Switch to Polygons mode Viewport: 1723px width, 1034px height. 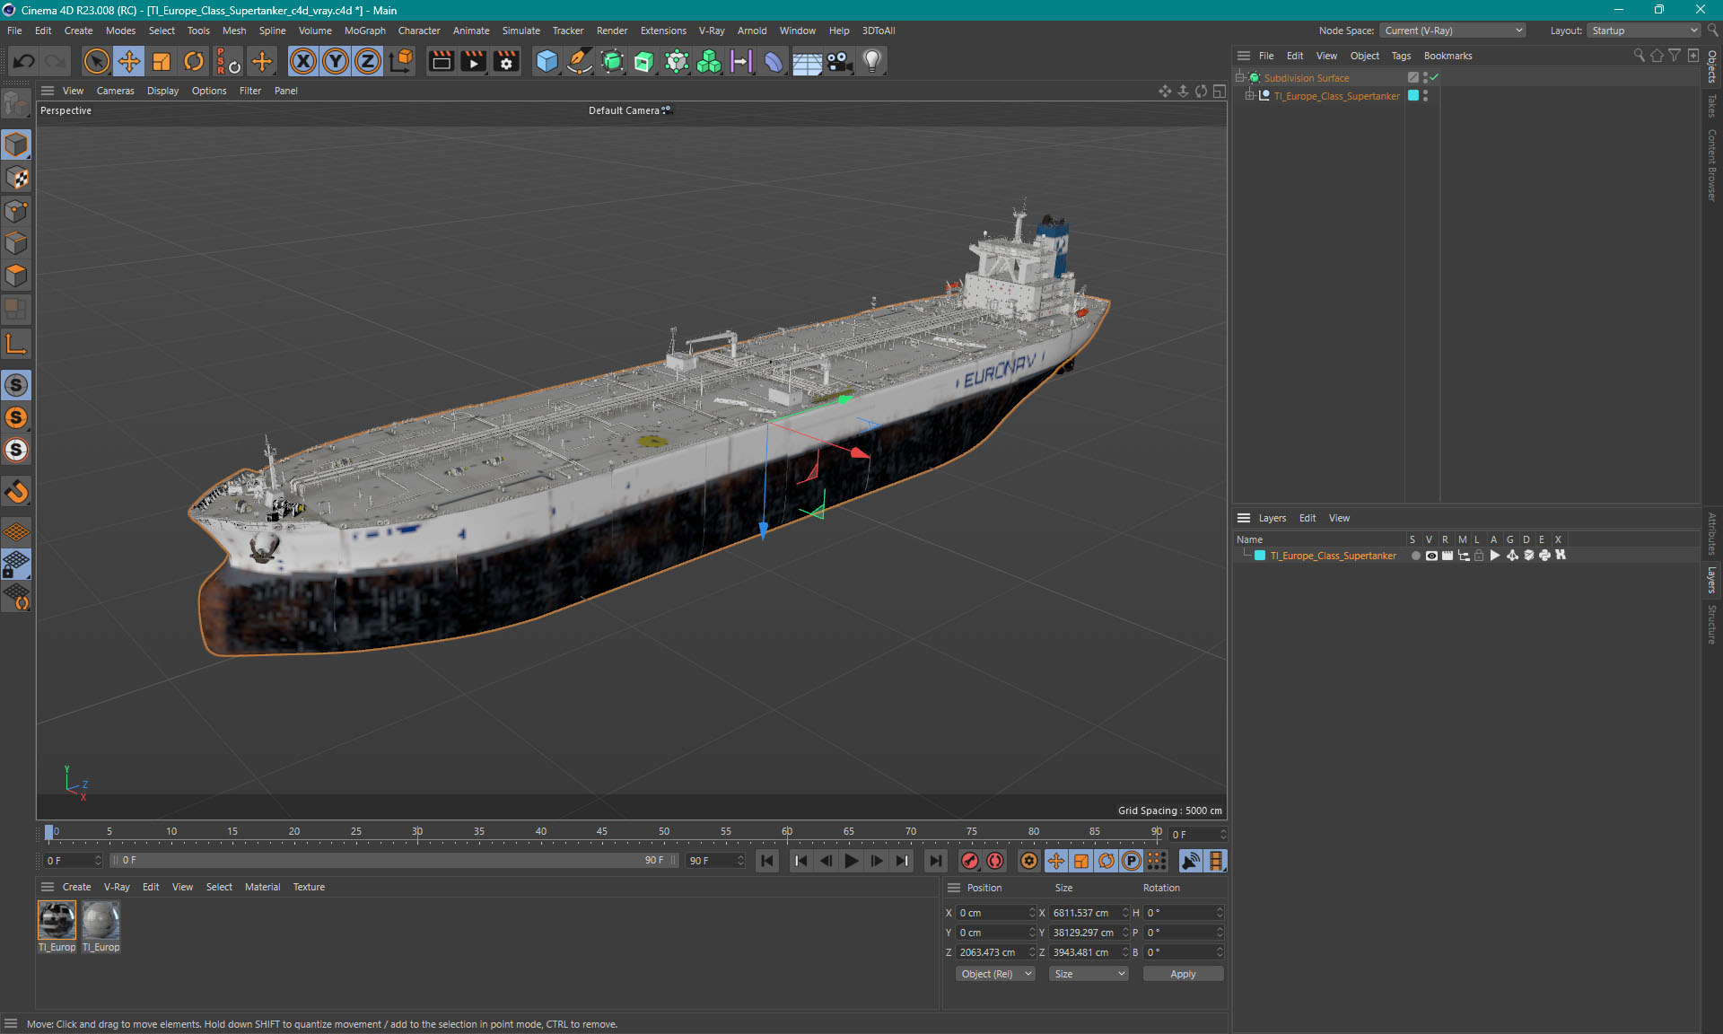tap(16, 276)
